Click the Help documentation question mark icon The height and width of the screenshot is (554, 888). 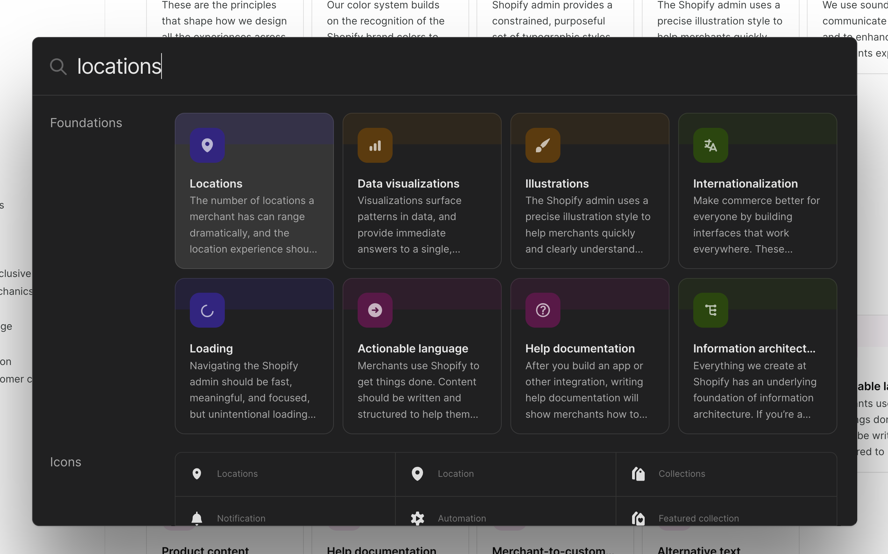pos(543,310)
